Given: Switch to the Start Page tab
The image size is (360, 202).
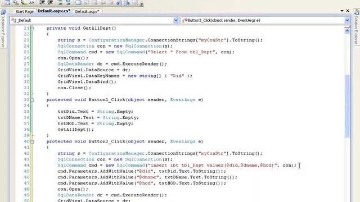Looking at the screenshot, I should (x=24, y=11).
